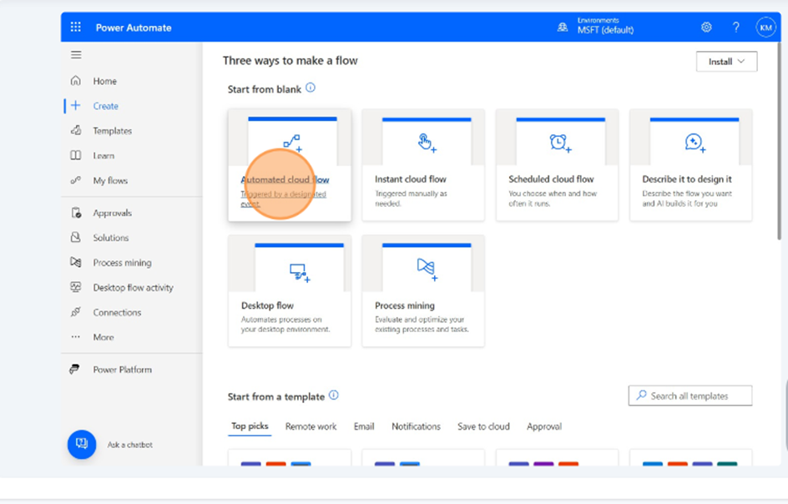Click the Scheduled cloud flow clock icon
Viewport: 788px width, 504px height.
pos(560,143)
